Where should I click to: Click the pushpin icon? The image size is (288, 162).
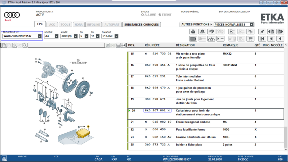click(262, 32)
